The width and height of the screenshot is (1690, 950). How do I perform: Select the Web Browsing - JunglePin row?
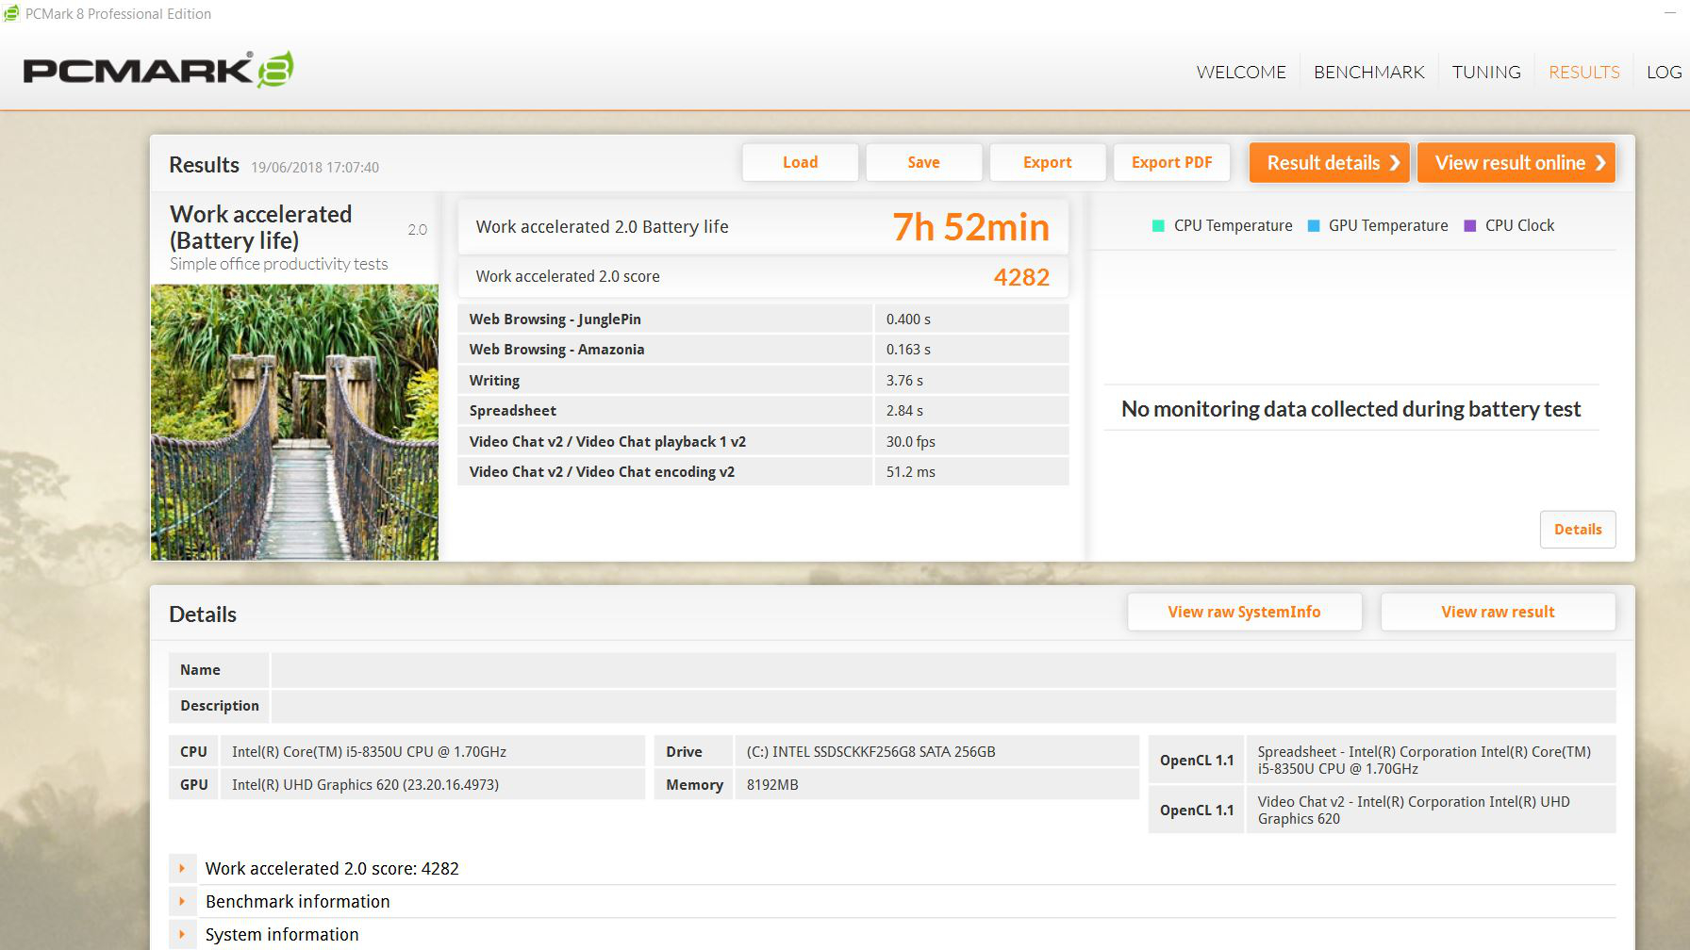pos(763,319)
